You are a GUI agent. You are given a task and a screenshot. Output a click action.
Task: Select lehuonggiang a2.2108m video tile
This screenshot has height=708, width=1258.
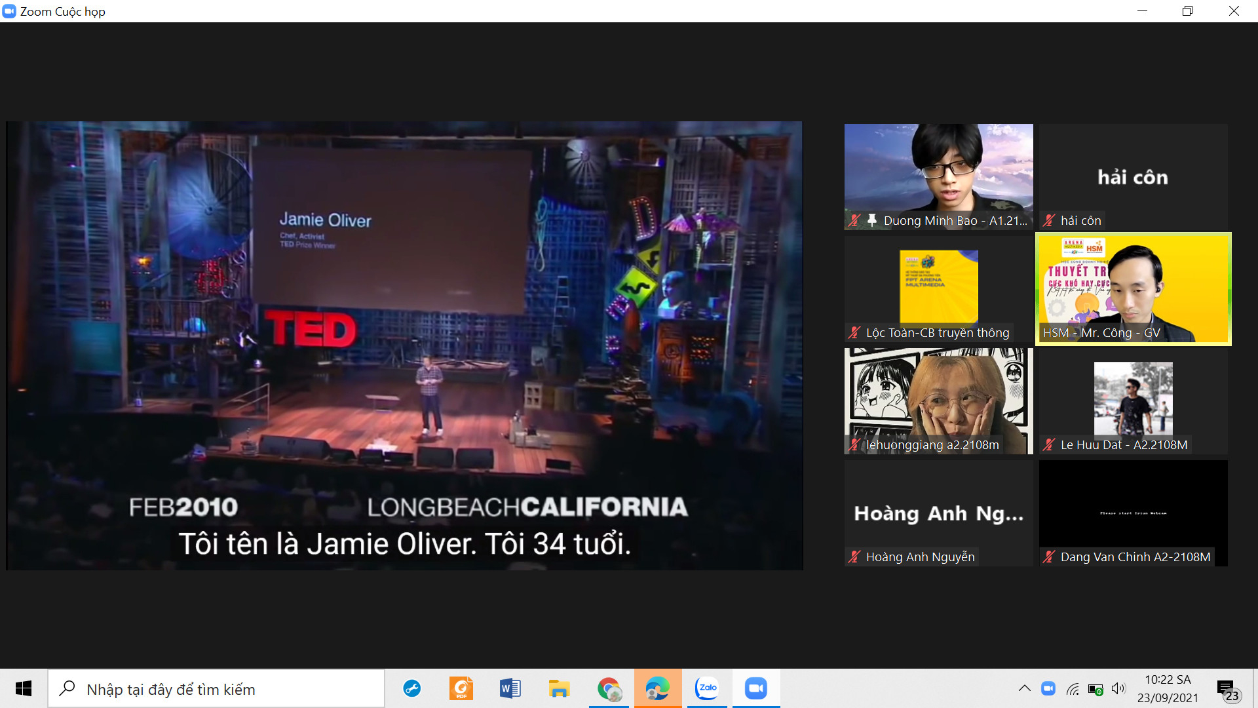click(938, 401)
